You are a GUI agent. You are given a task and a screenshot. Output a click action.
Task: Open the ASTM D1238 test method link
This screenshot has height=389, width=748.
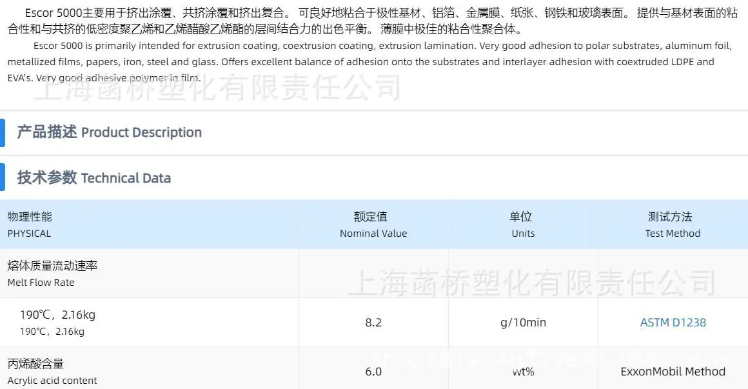pos(673,322)
